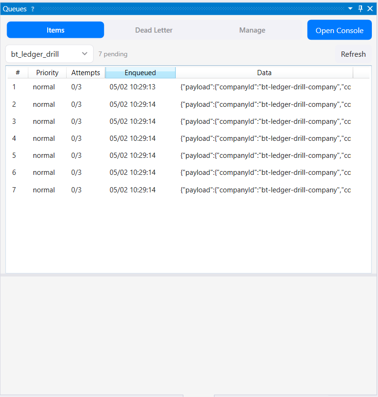This screenshot has width=378, height=397.
Task: Select row number 5 in the queue
Action: point(189,155)
